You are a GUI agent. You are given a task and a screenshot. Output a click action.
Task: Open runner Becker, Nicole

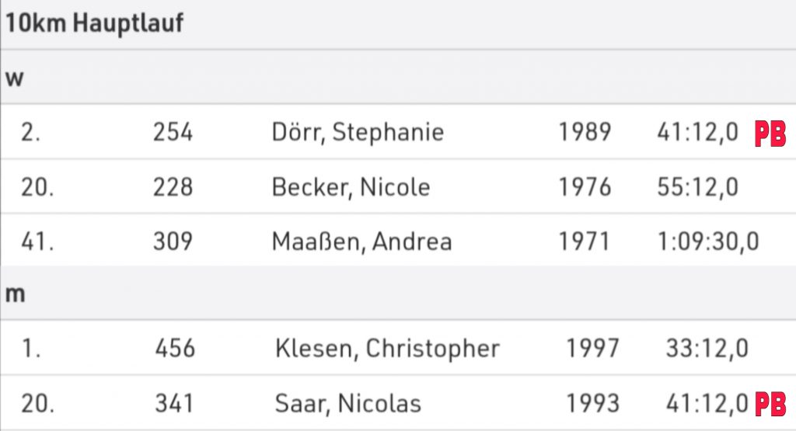(x=351, y=187)
